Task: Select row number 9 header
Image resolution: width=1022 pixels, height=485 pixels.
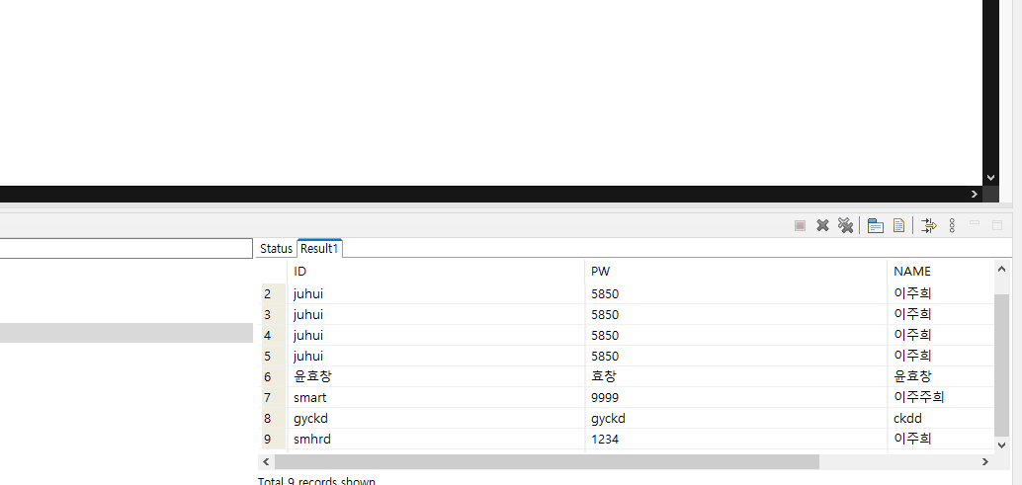Action: pyautogui.click(x=273, y=440)
